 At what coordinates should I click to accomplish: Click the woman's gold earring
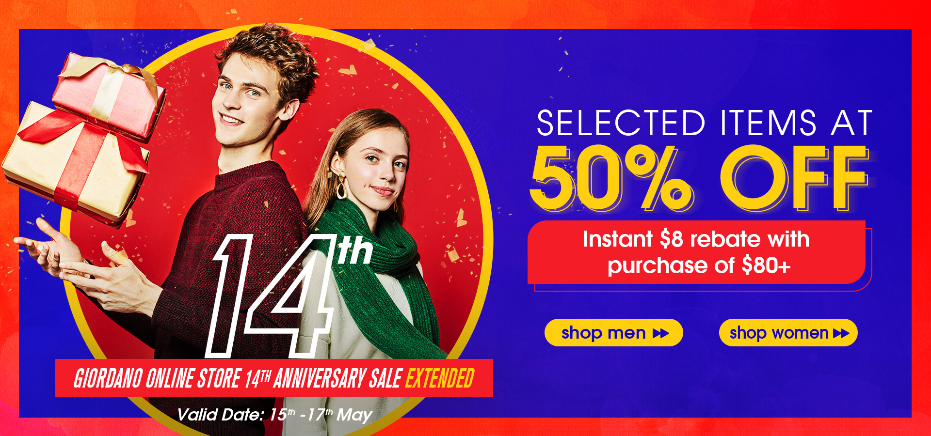[341, 187]
